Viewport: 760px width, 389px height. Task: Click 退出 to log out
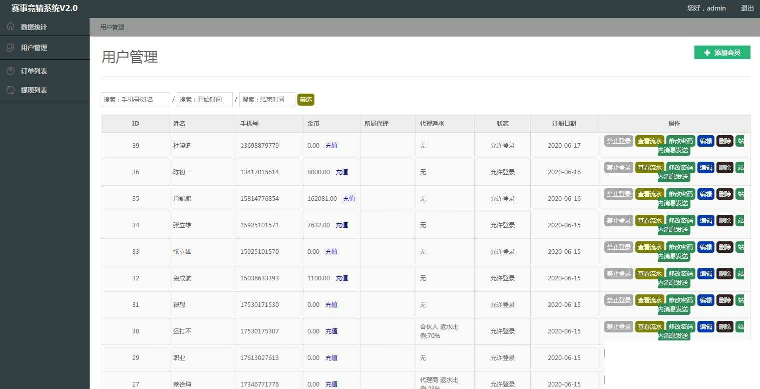point(747,8)
